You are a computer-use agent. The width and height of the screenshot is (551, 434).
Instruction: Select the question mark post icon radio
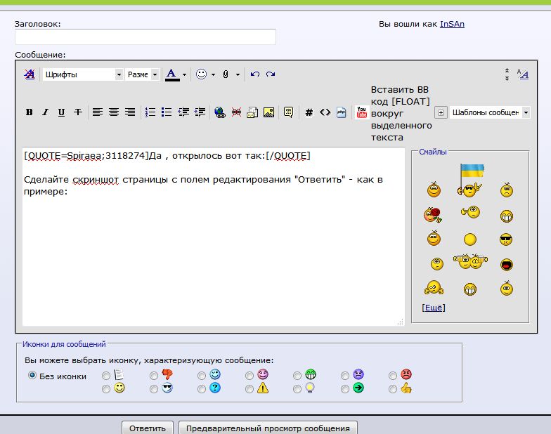tap(201, 389)
